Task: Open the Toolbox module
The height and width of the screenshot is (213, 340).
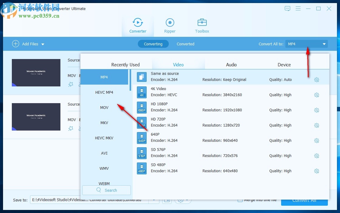Action: coord(202,26)
